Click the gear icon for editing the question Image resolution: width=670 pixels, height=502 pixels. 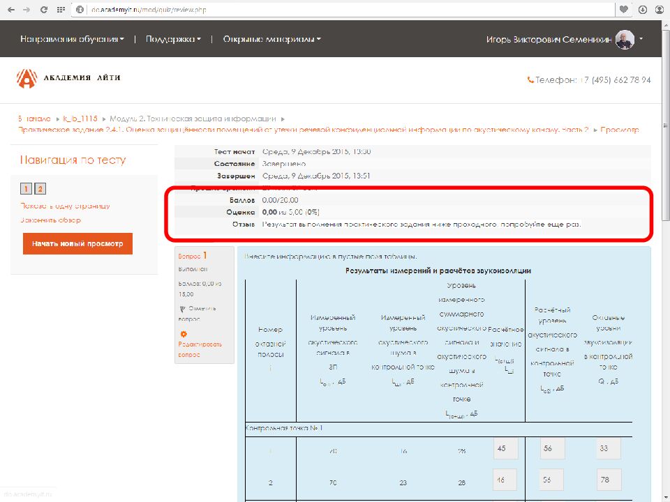point(184,334)
